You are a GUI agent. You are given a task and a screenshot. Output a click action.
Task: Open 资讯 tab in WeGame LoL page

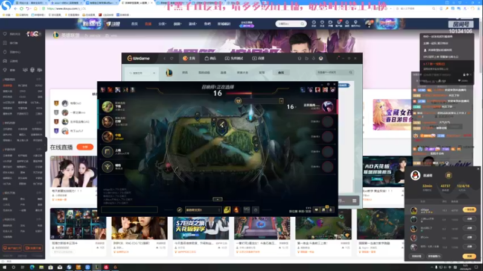(185, 72)
